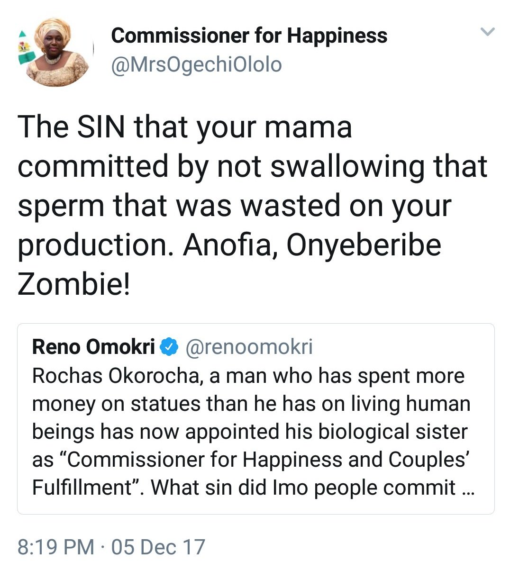The width and height of the screenshot is (510, 570).
Task: Expand truncated quoted tweet via the ellipsis
Action: (x=467, y=488)
